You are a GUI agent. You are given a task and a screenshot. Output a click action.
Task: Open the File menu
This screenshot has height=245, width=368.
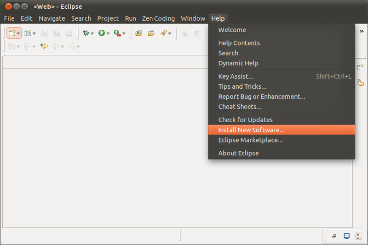[x=9, y=18]
